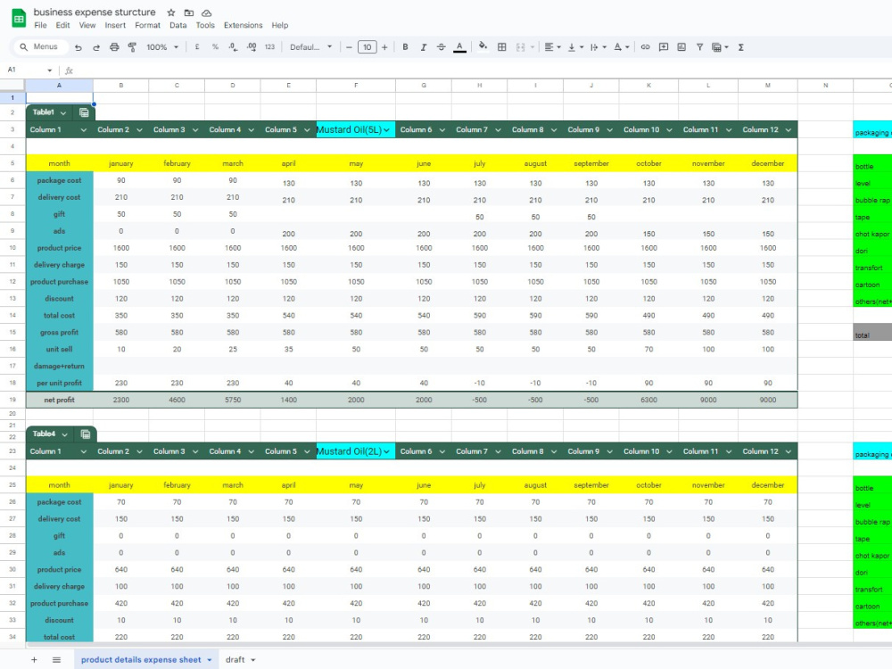Open the Borders tool
Viewport: 892px width, 669px height.
coord(501,47)
